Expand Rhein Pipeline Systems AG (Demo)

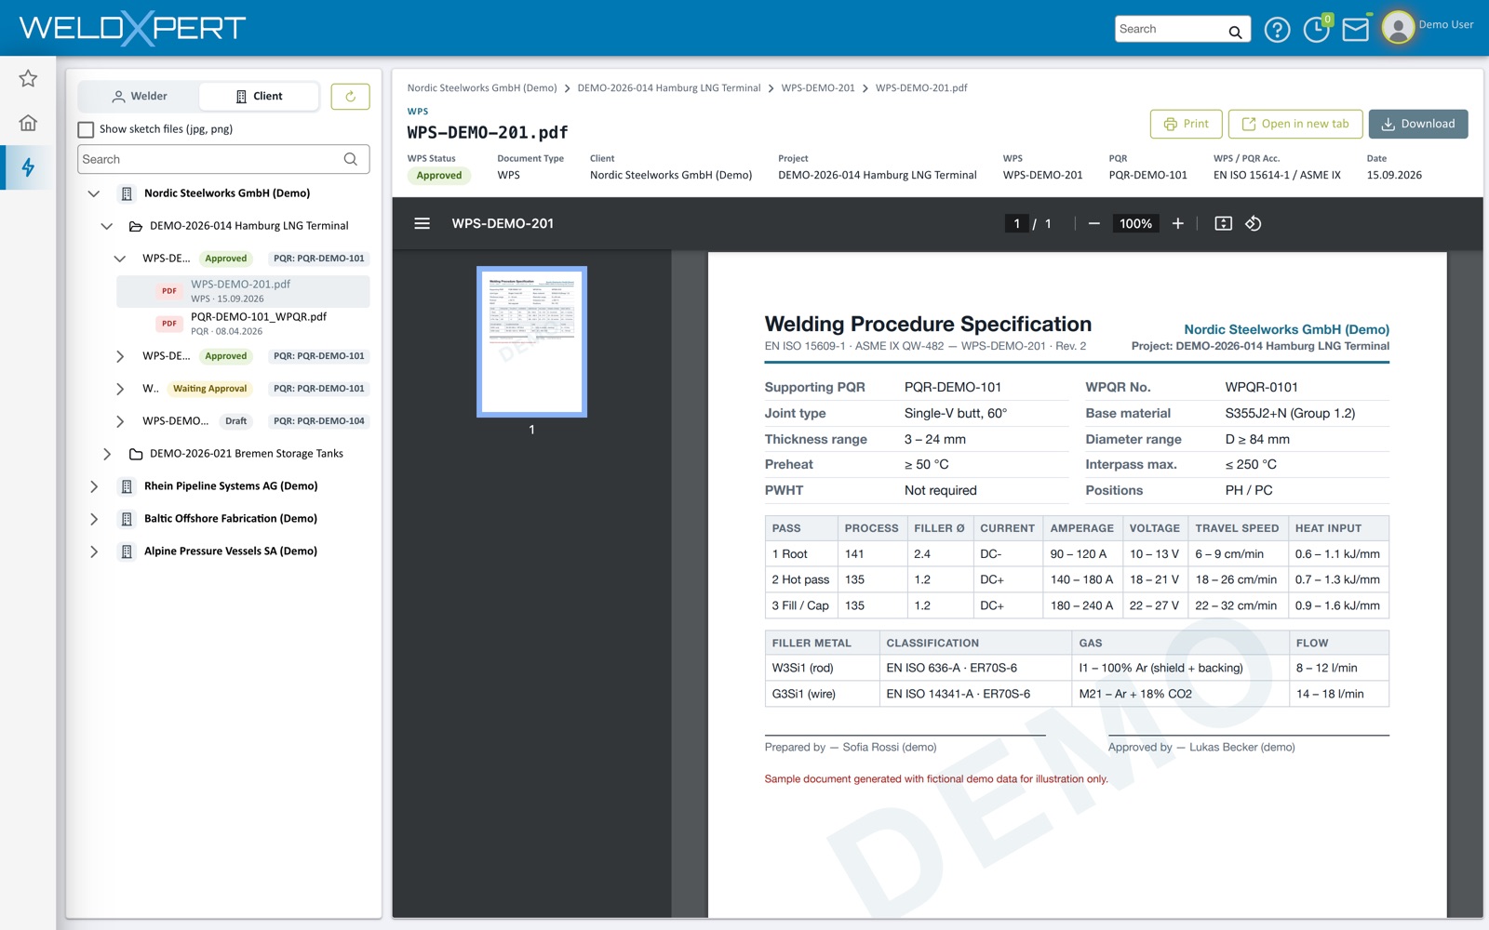[94, 486]
